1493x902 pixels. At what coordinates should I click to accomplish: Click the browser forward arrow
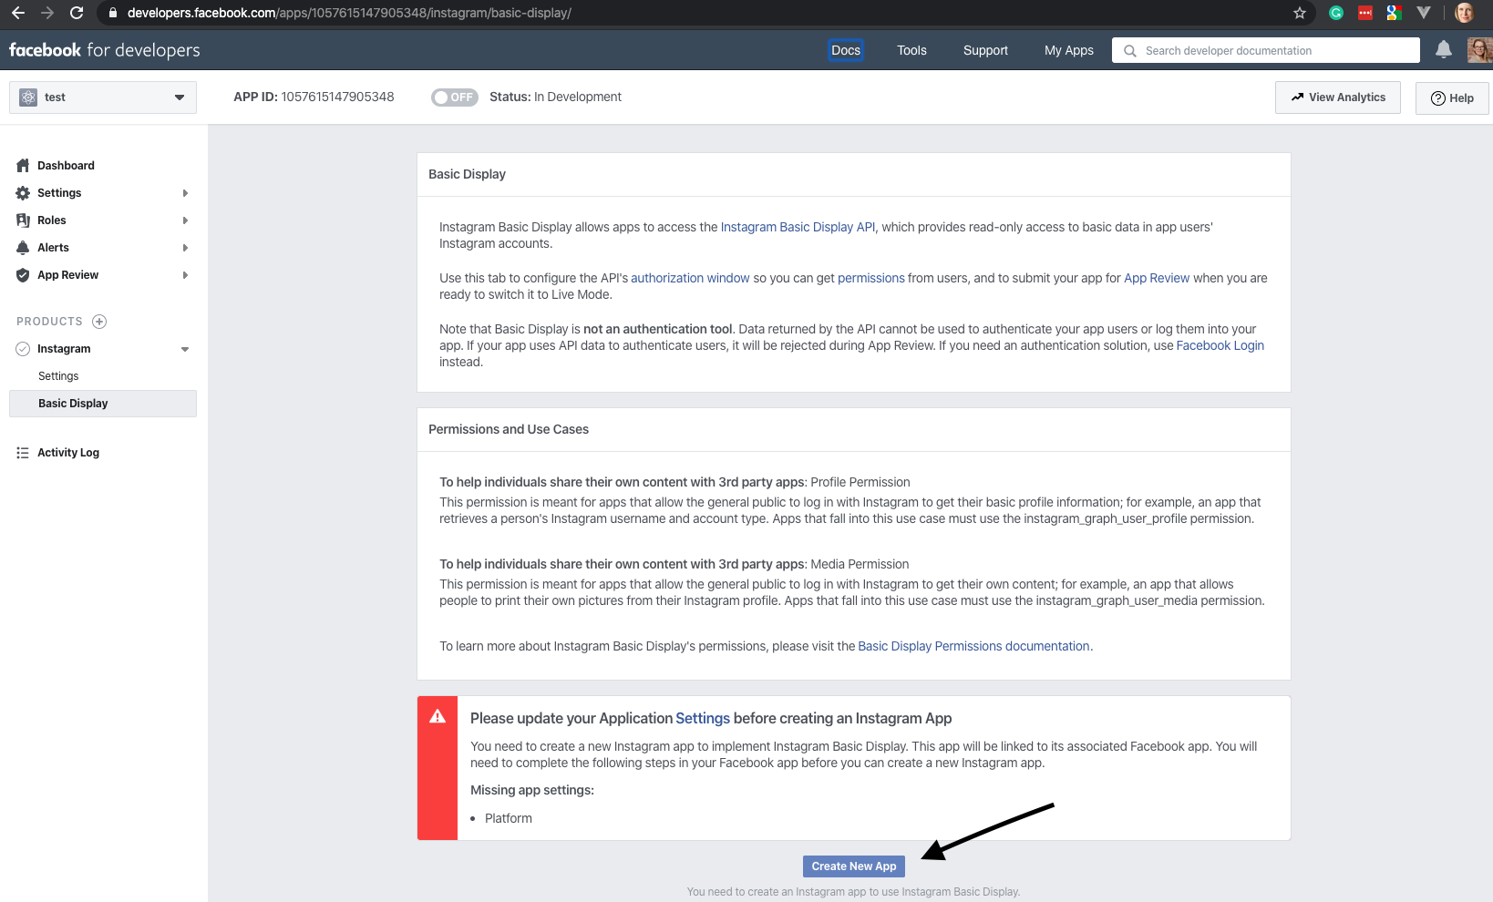(x=47, y=13)
